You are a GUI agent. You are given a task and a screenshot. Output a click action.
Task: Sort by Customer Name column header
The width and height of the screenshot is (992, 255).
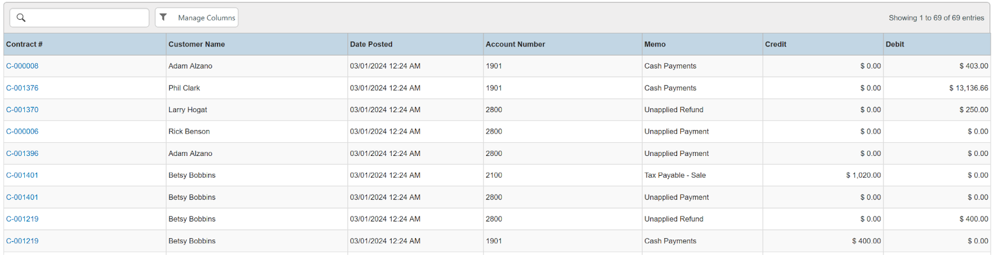(x=197, y=45)
